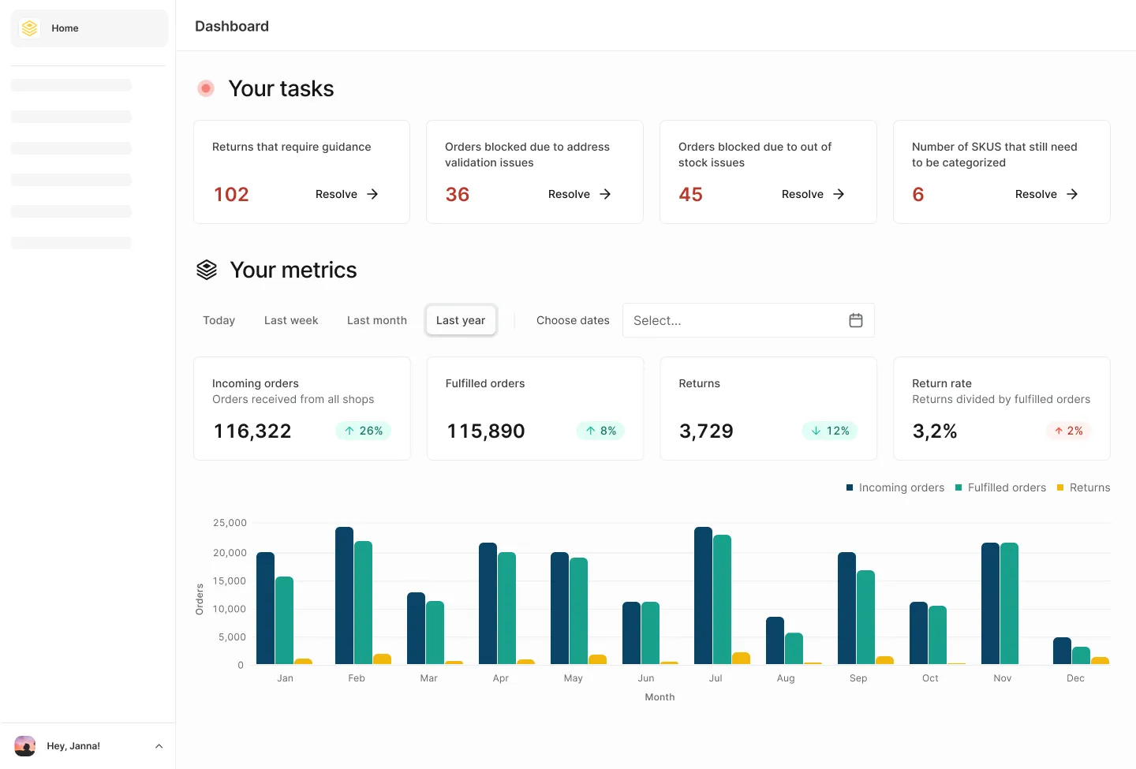Viewport: 1136px width, 769px height.
Task: Switch metrics to the Today tab
Action: 219,320
